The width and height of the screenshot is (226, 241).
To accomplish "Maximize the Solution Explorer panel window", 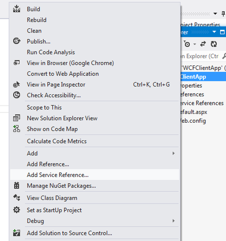I will pos(222,32).
